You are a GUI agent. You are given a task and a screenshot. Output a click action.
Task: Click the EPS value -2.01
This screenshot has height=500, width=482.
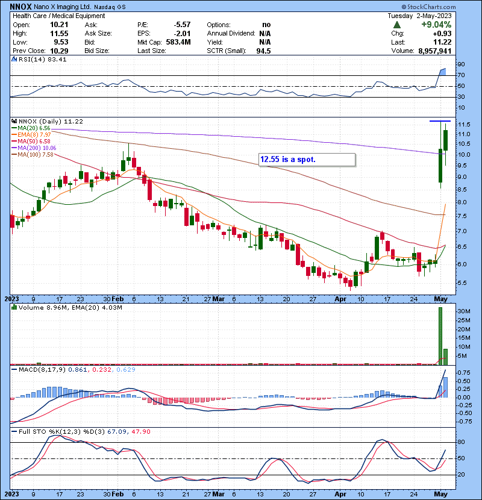182,34
